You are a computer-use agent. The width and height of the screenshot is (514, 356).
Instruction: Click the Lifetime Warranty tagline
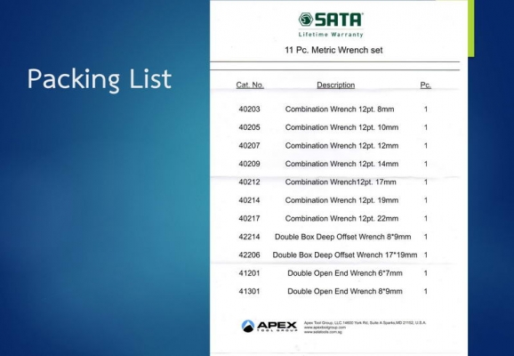(331, 35)
